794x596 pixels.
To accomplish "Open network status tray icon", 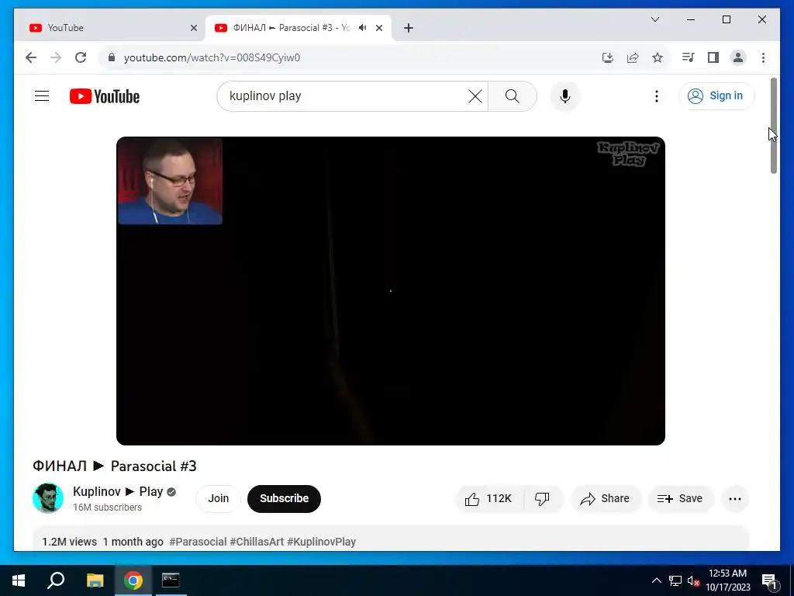I will [x=675, y=580].
